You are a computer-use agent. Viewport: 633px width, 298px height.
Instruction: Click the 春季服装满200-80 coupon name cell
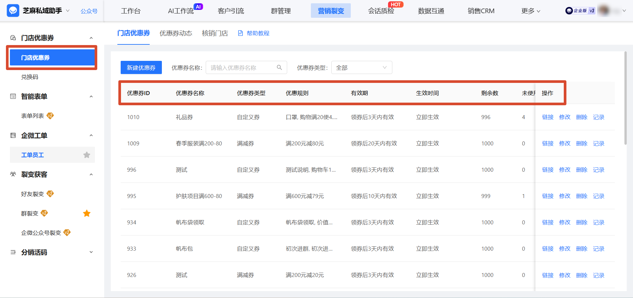click(x=199, y=143)
